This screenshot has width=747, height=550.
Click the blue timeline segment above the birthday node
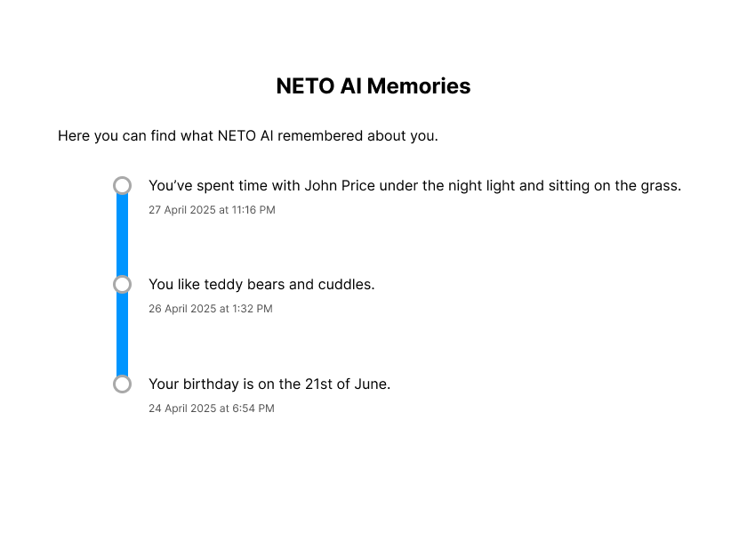click(x=123, y=334)
